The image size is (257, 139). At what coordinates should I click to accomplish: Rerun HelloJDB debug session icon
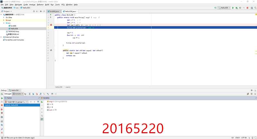pos(2,94)
